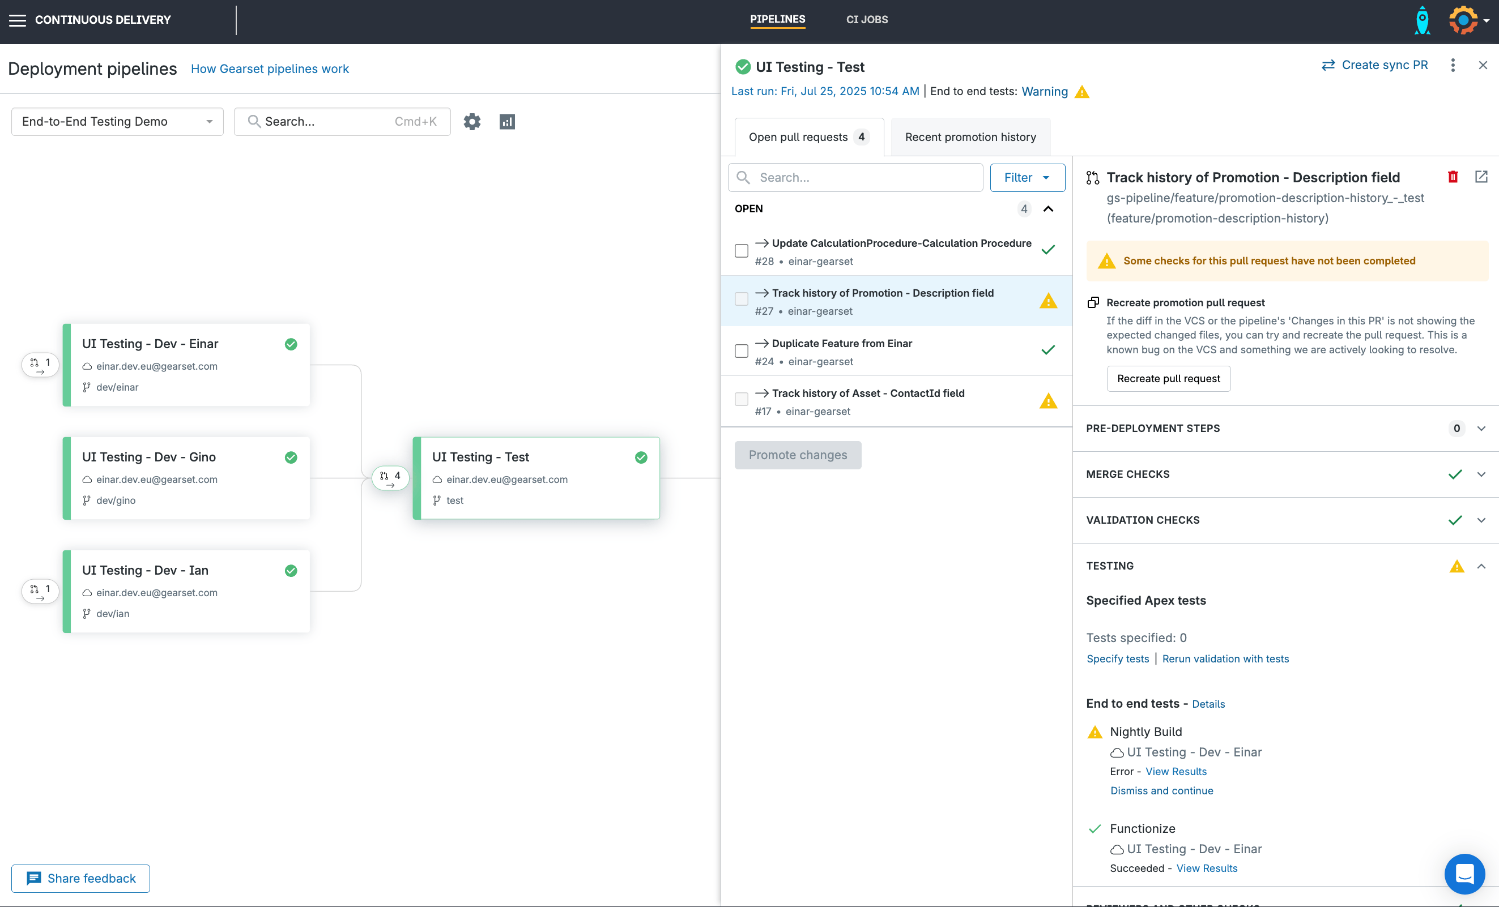1499x907 pixels.
Task: Click the Recreate pull request button
Action: 1168,378
